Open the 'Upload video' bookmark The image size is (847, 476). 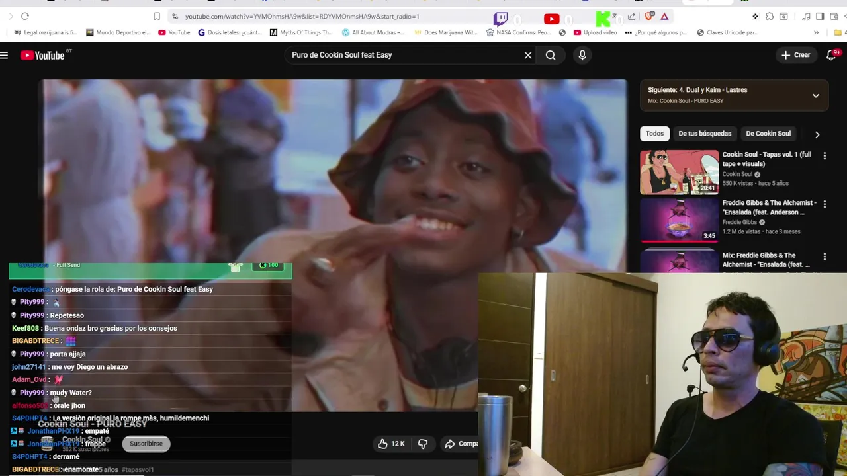(595, 32)
